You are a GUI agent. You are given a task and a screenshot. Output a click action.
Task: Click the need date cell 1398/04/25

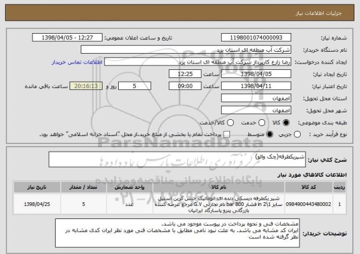[x=37, y=204]
